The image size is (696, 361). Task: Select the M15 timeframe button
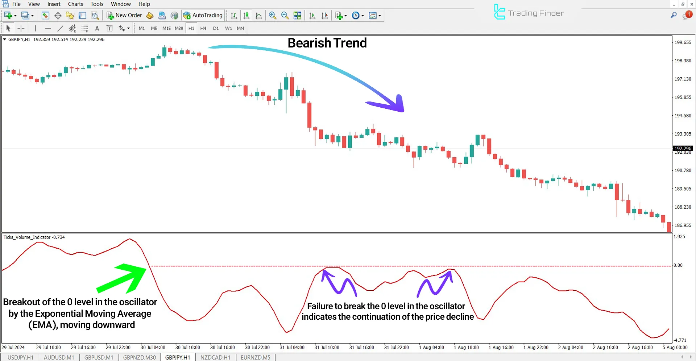click(x=166, y=28)
